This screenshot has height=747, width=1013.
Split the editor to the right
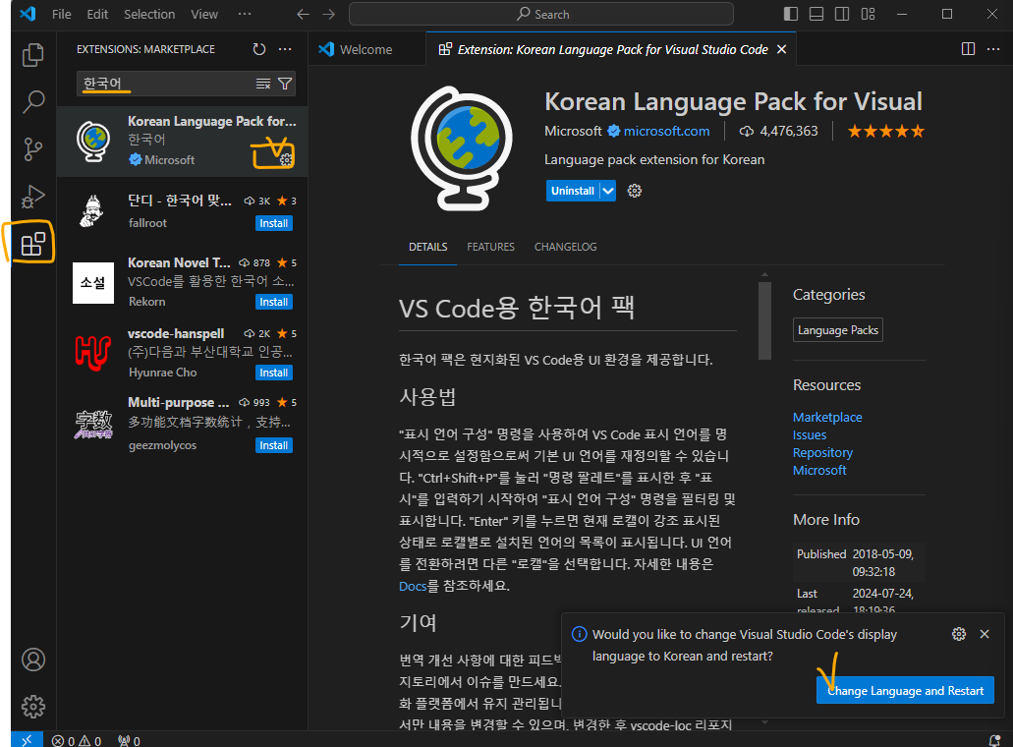968,49
